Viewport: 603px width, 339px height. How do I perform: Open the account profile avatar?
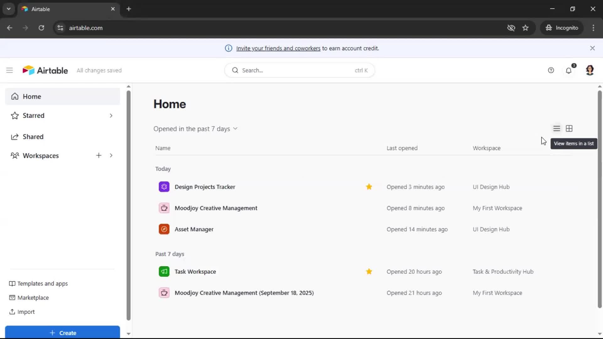pos(590,70)
